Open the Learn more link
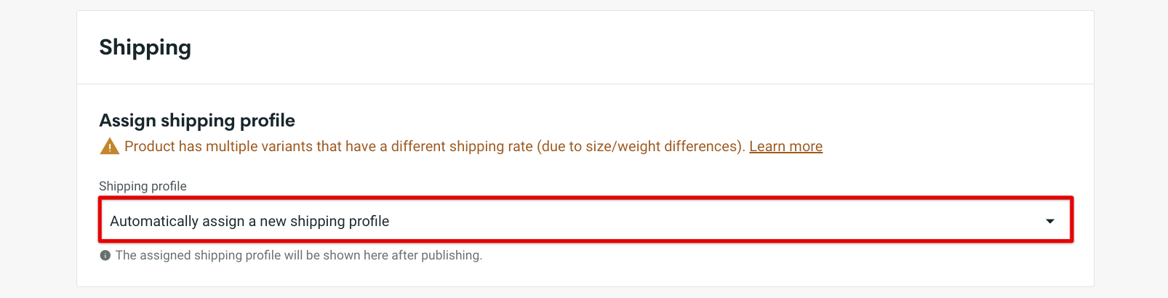The height and width of the screenshot is (298, 1168). pos(785,146)
